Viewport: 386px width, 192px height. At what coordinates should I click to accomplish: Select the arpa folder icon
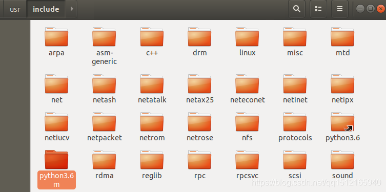coord(56,37)
